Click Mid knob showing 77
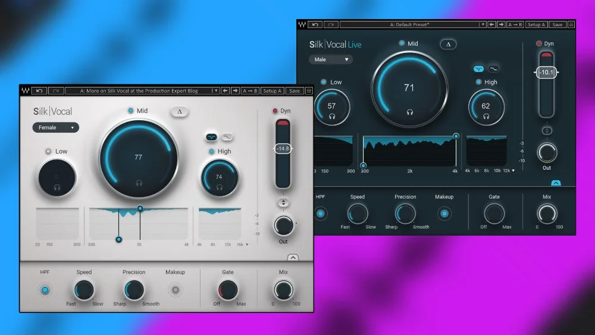Viewport: 595px width, 335px height. pyautogui.click(x=139, y=159)
